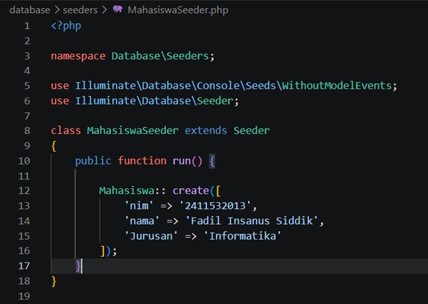Click the closing ']);' on line 16
428x304 pixels.
(108, 251)
